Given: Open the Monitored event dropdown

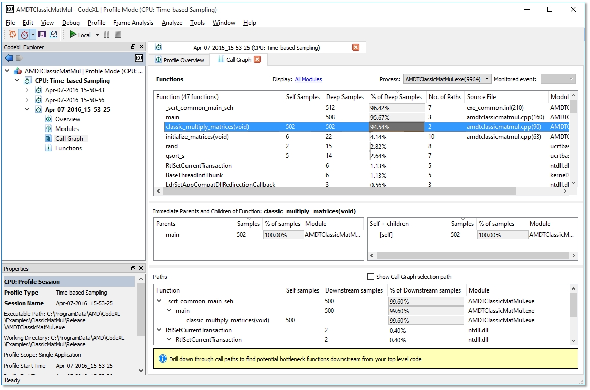Looking at the screenshot, I should tap(558, 79).
